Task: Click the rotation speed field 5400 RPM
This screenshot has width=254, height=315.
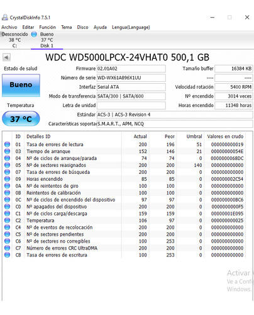Action: click(x=234, y=87)
